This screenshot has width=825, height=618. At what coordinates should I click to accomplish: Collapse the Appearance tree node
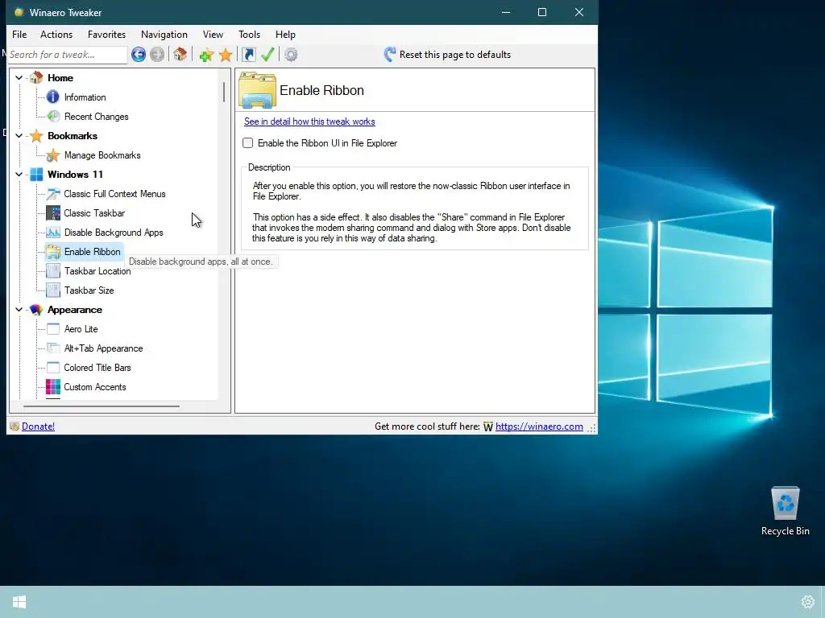(x=19, y=310)
